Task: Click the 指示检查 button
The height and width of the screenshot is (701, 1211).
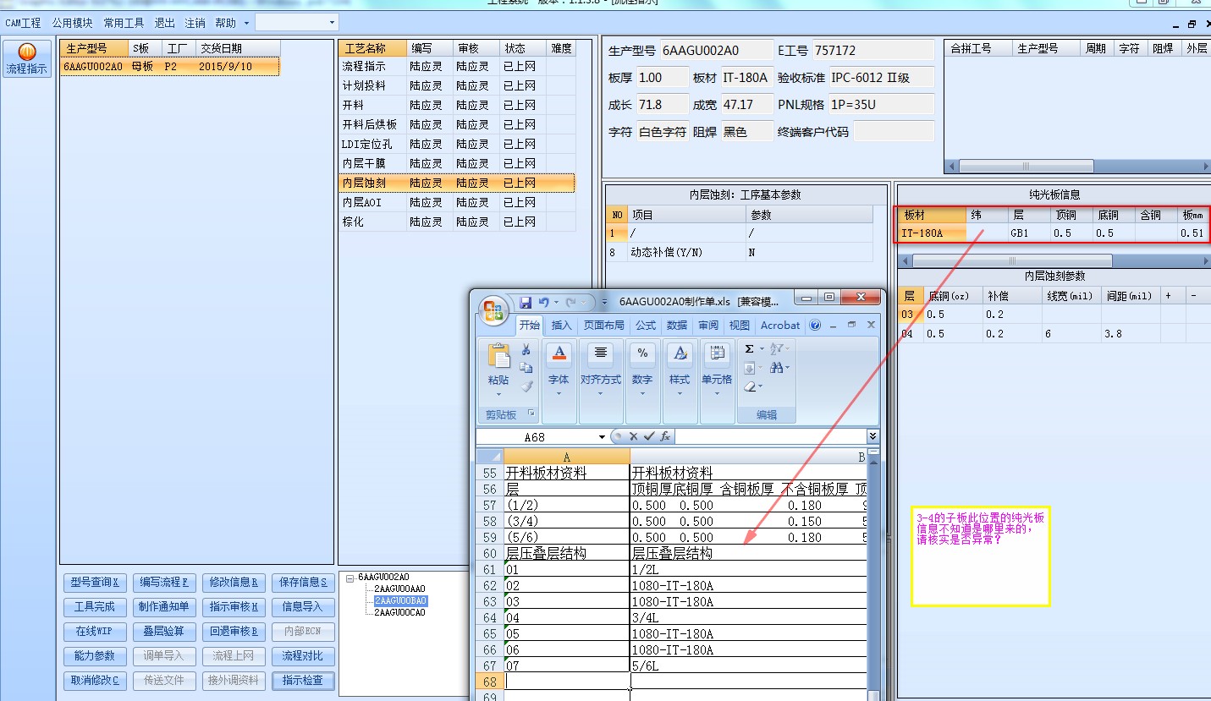Action: coord(304,681)
